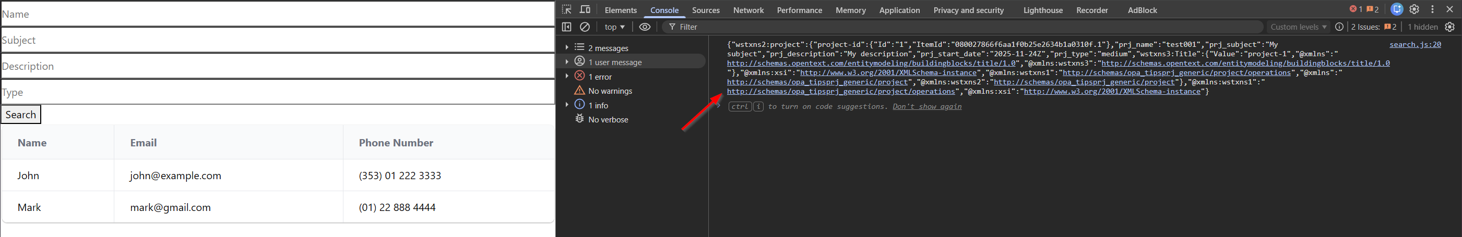Open the top JavaScript context dropdown
This screenshot has height=237, width=1462.
tap(614, 27)
